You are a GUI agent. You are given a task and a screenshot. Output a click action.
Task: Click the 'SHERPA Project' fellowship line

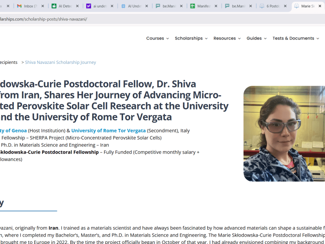tap(81, 138)
